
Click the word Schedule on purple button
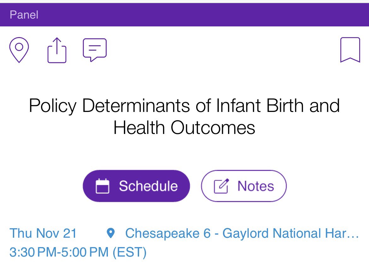coord(148,186)
